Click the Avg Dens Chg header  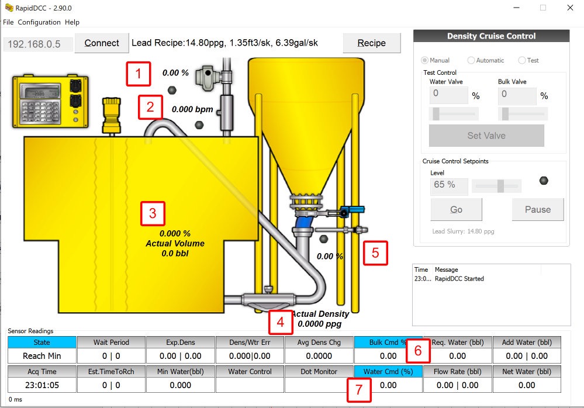pyautogui.click(x=319, y=342)
